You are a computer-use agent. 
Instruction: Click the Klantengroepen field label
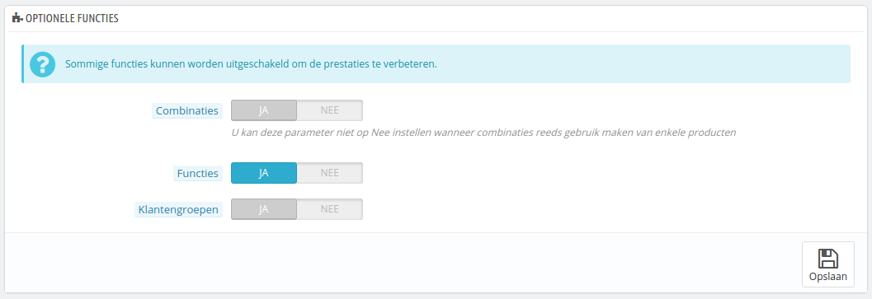178,209
